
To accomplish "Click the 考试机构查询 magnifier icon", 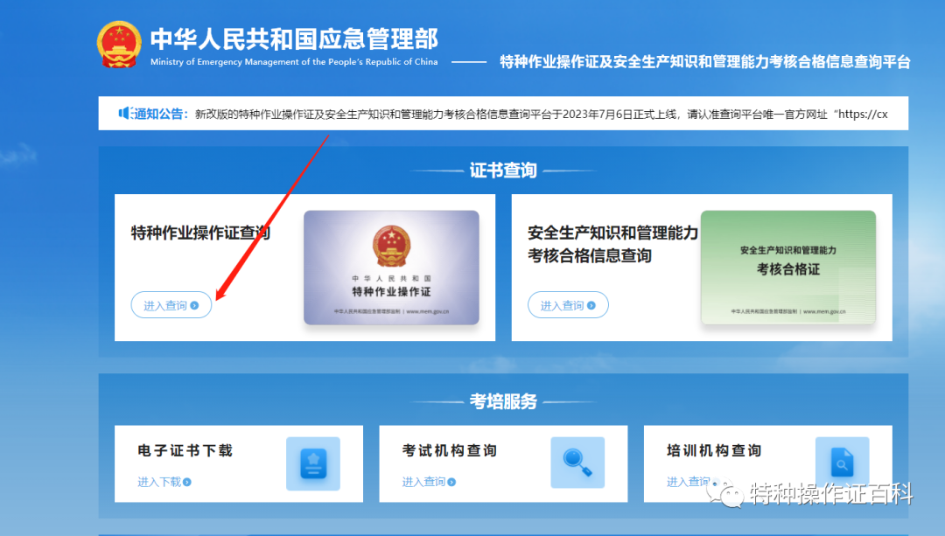I will (x=577, y=463).
